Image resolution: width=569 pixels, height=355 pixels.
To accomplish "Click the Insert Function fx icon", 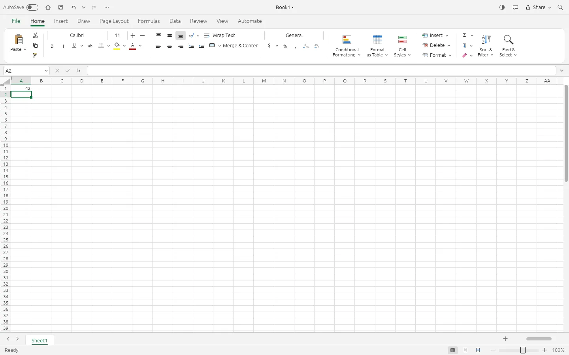I will (x=79, y=71).
